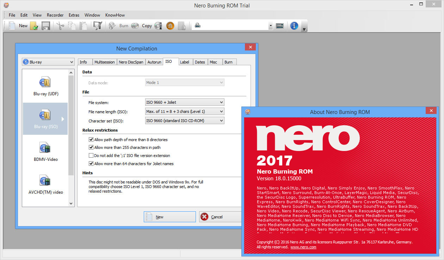The height and width of the screenshot is (260, 444).
Task: Open the Blu-ray disc type dropdown
Action: [x=48, y=62]
